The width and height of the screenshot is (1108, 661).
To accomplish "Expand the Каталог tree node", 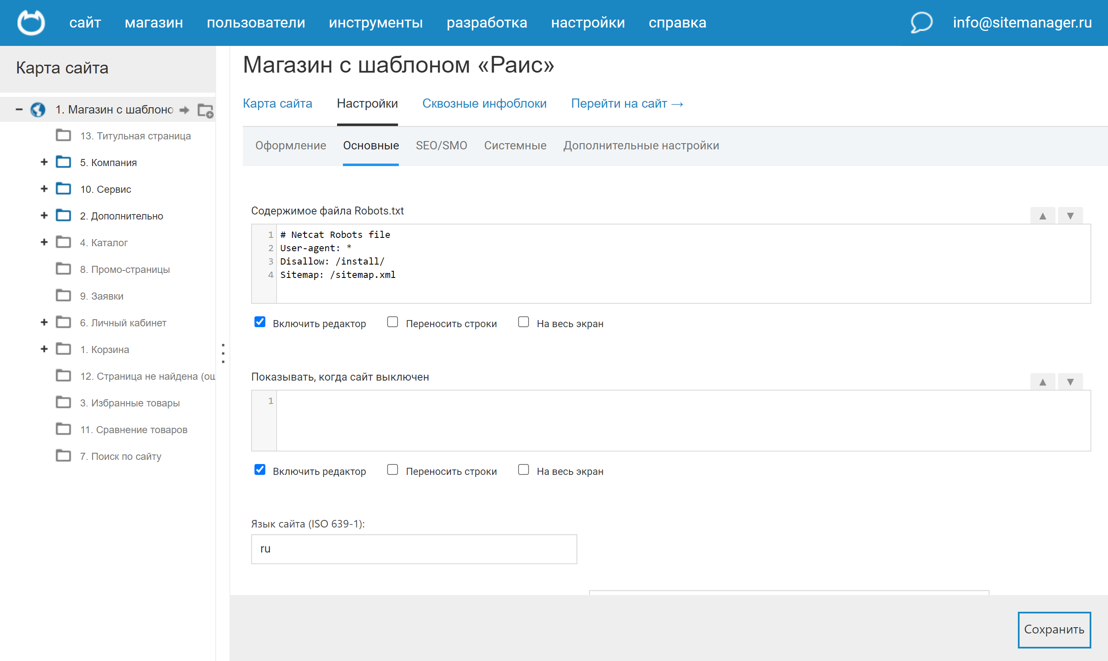I will pos(44,242).
